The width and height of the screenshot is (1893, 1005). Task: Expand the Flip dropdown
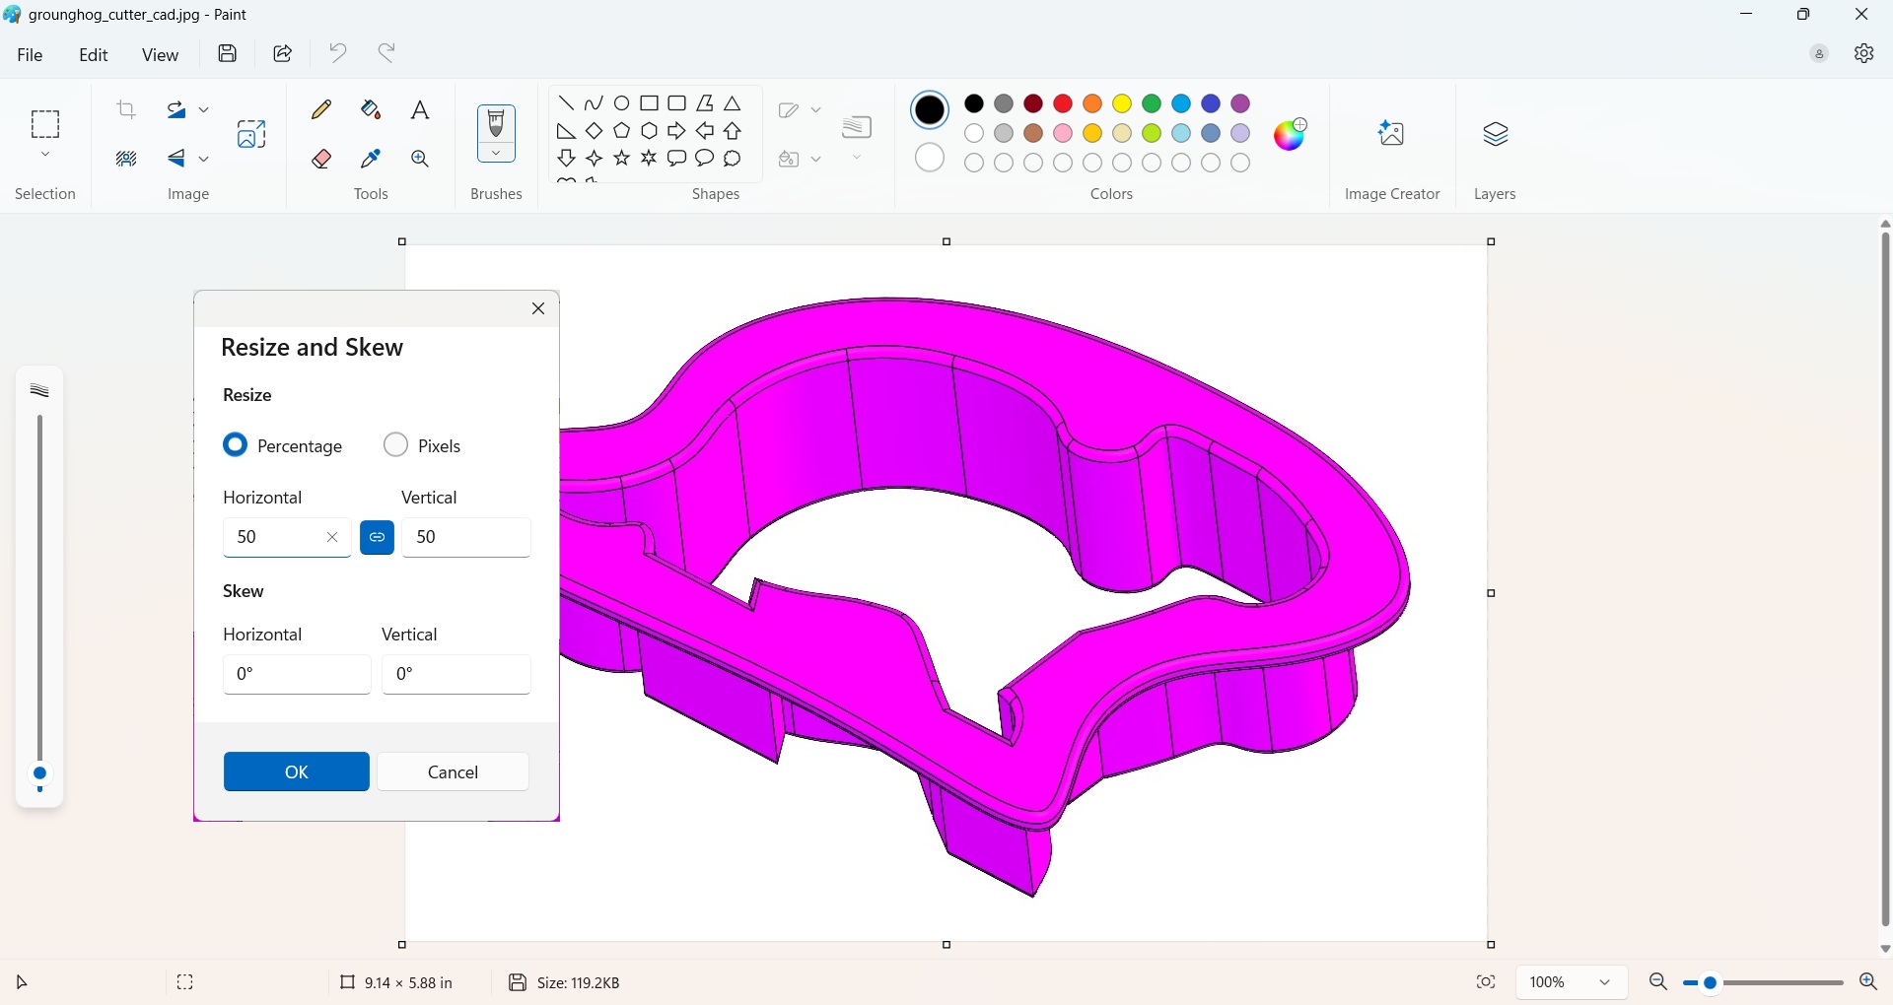pyautogui.click(x=204, y=159)
